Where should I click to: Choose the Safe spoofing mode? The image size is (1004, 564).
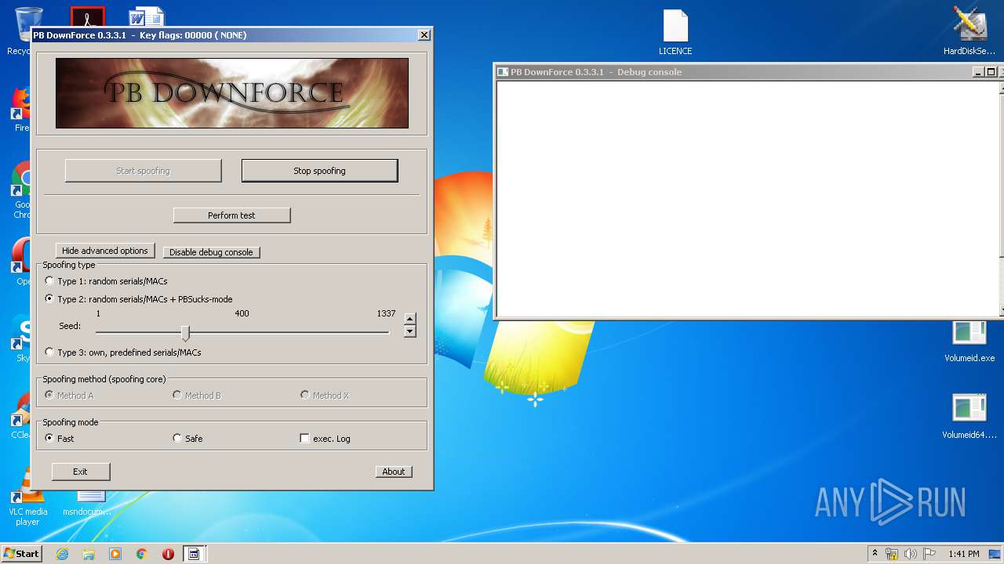coord(187,439)
